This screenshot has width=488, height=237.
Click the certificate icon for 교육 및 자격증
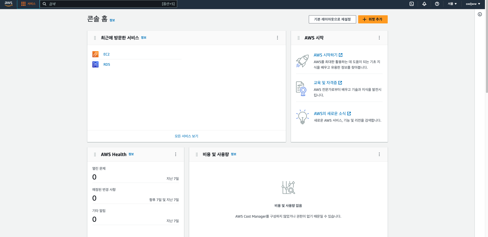[x=301, y=89]
